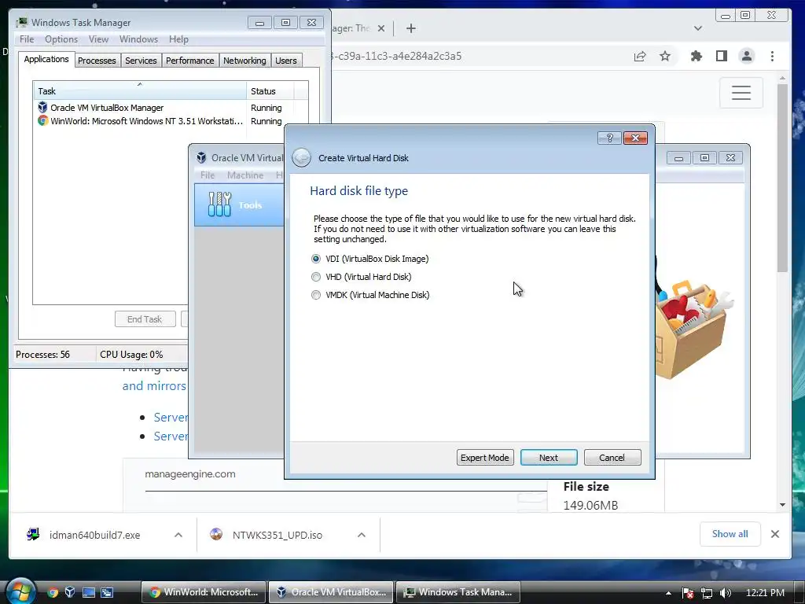
Task: Open the Chrome three-dot menu
Action: (772, 56)
